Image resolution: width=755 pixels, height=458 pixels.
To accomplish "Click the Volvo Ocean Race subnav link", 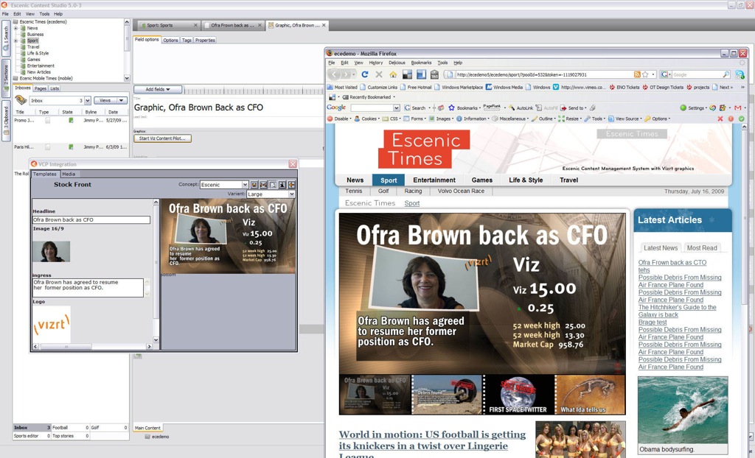I will coord(461,191).
